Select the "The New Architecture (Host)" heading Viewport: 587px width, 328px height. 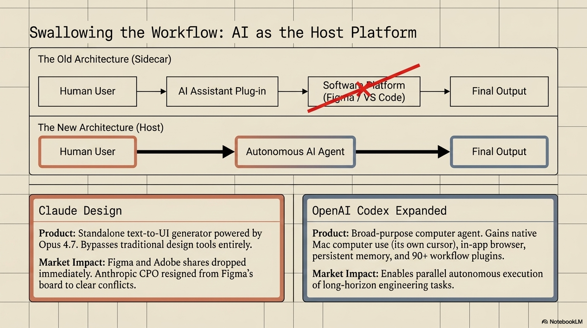click(101, 127)
